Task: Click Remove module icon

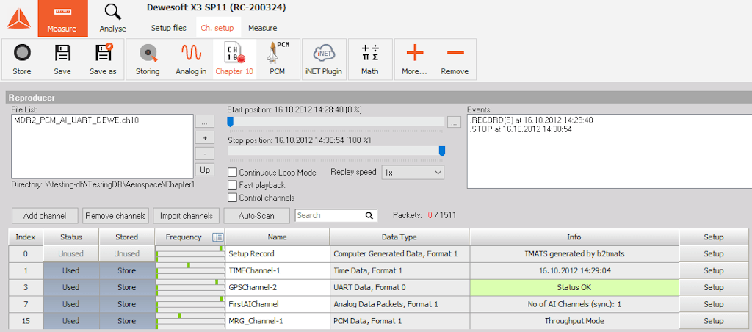Action: [455, 52]
